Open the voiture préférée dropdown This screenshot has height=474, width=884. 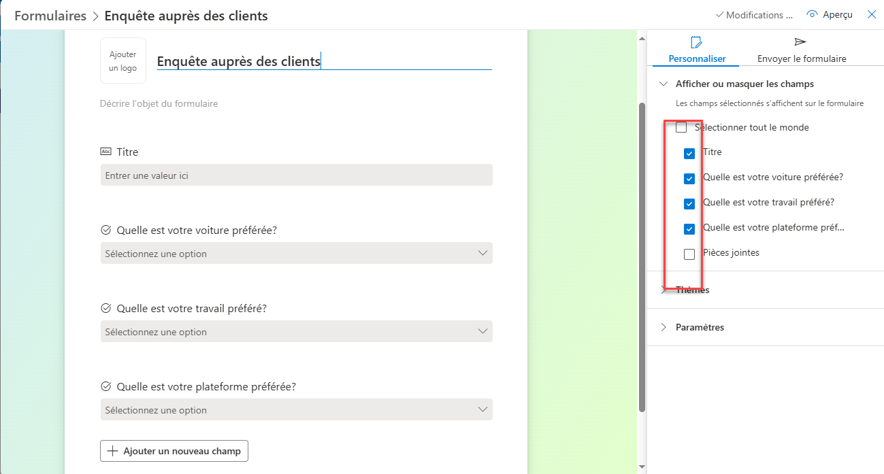point(296,253)
